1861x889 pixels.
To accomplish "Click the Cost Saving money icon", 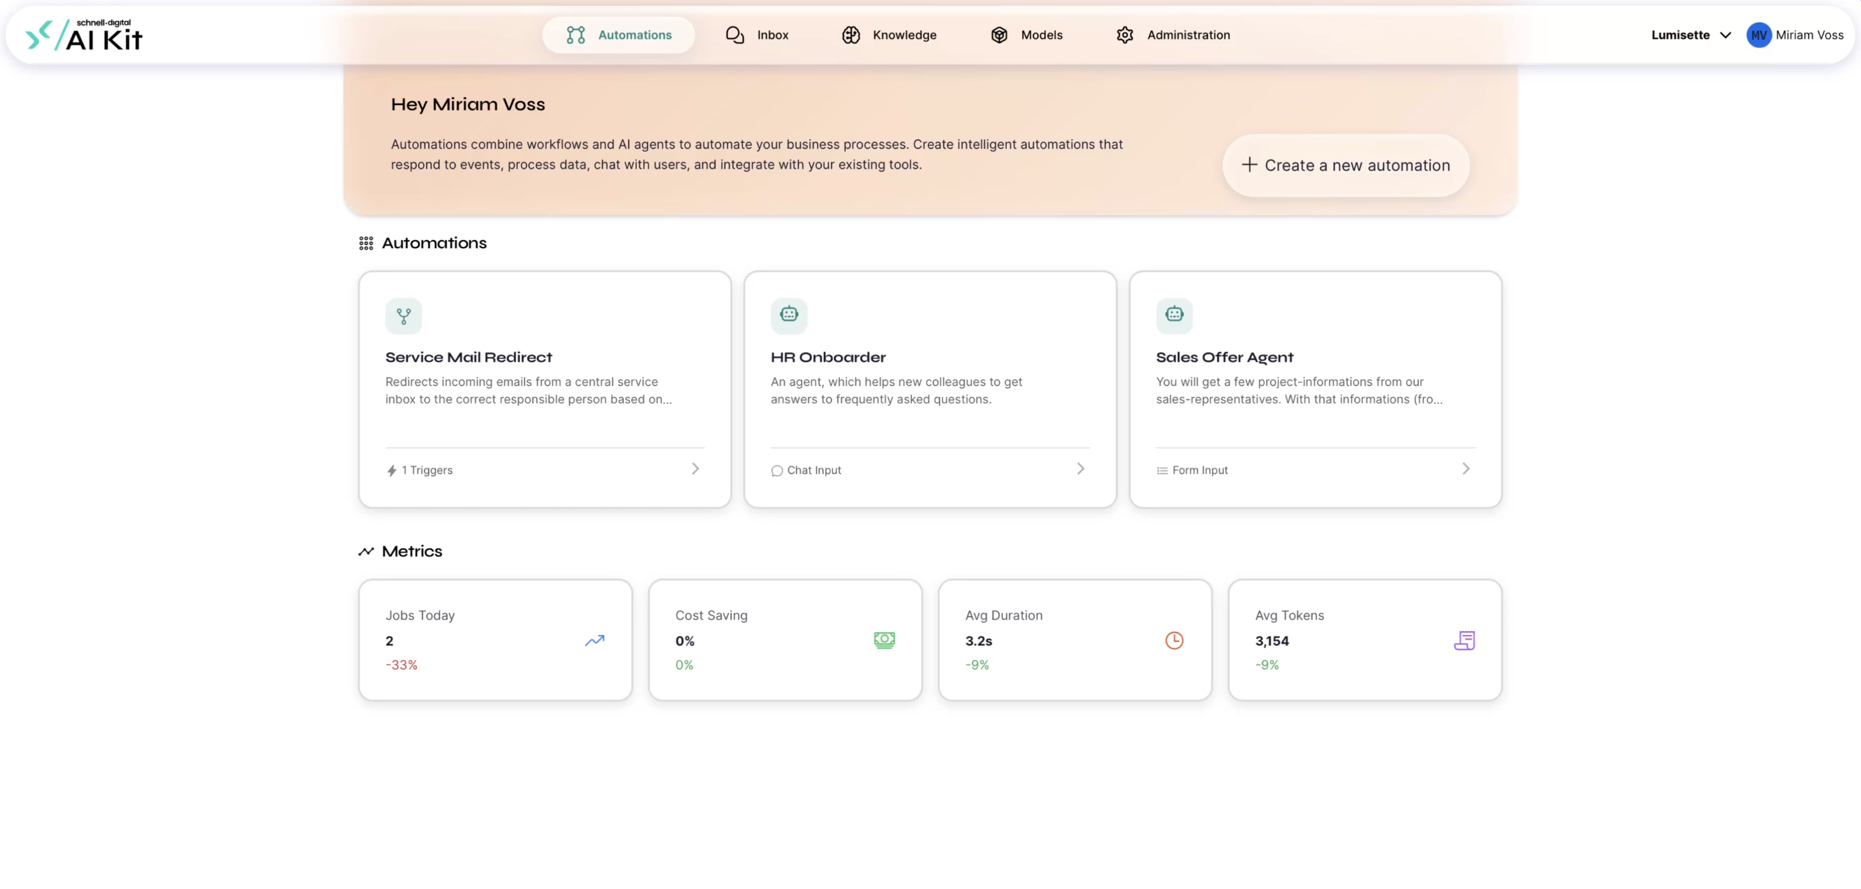I will [x=885, y=641].
